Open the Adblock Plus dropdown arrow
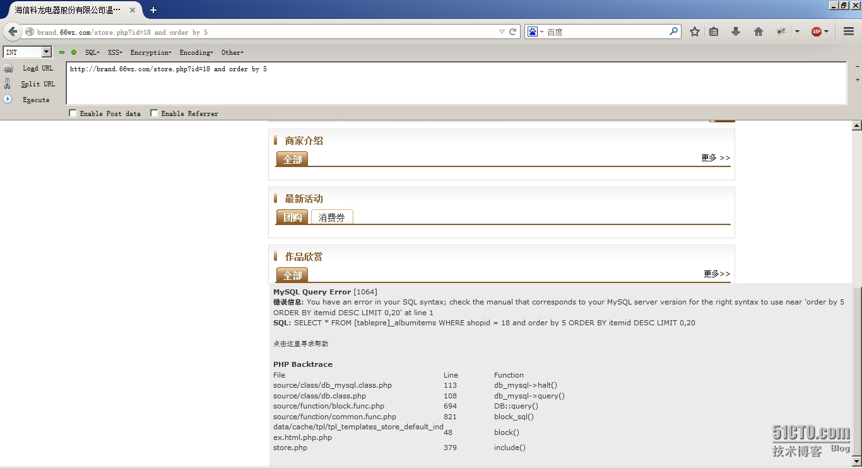The image size is (862, 469). click(x=826, y=32)
